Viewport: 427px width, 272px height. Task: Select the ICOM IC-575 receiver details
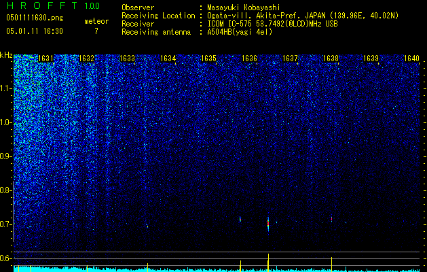point(272,24)
